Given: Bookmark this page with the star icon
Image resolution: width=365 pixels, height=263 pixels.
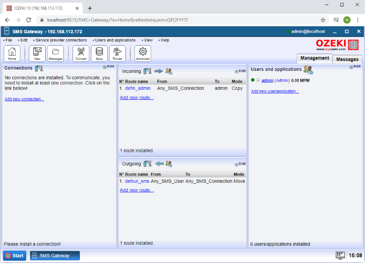Looking at the screenshot, I should tap(323, 20).
